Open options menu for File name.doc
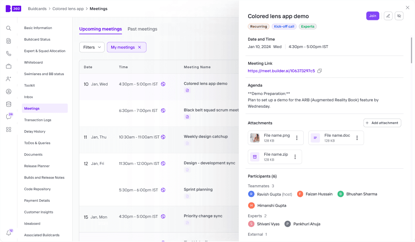Image resolution: width=415 pixels, height=242 pixels. click(357, 138)
